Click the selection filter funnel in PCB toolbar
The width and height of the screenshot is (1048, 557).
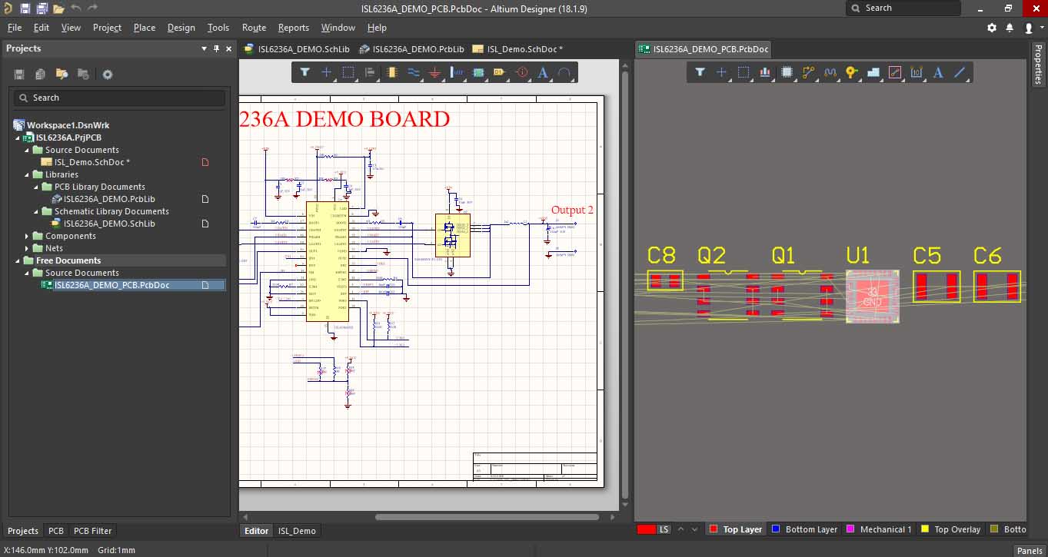pos(700,72)
